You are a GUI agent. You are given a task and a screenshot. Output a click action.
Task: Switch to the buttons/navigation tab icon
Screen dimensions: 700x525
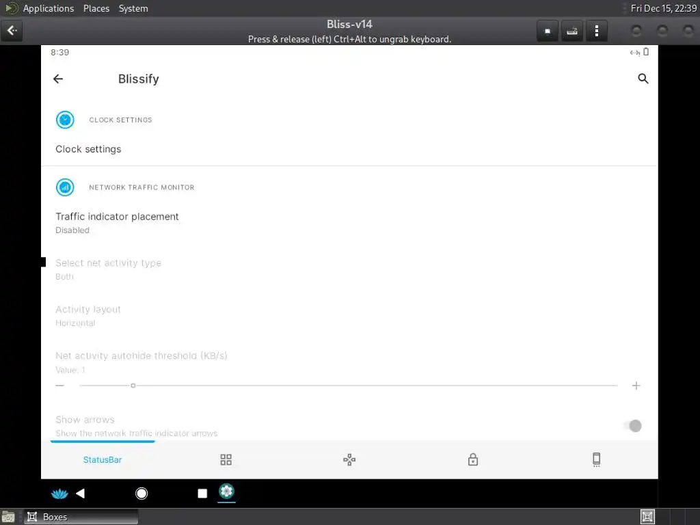pos(349,460)
